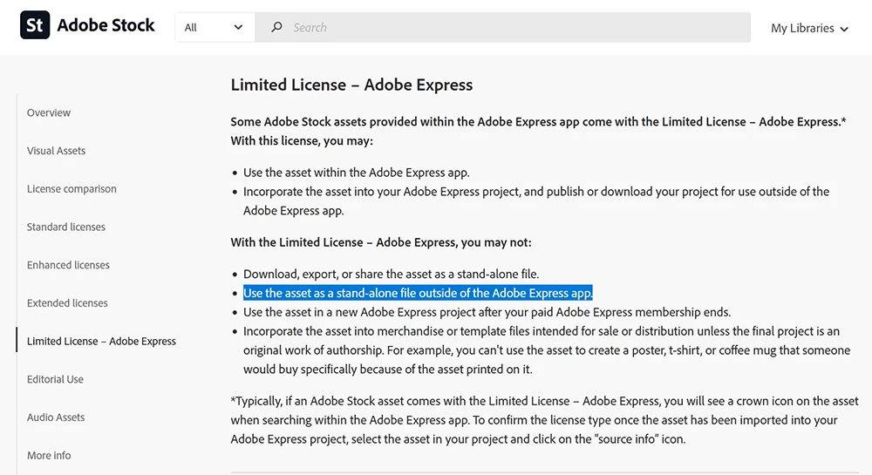Open the Overview sidebar item
This screenshot has height=475, width=872.
49,112
